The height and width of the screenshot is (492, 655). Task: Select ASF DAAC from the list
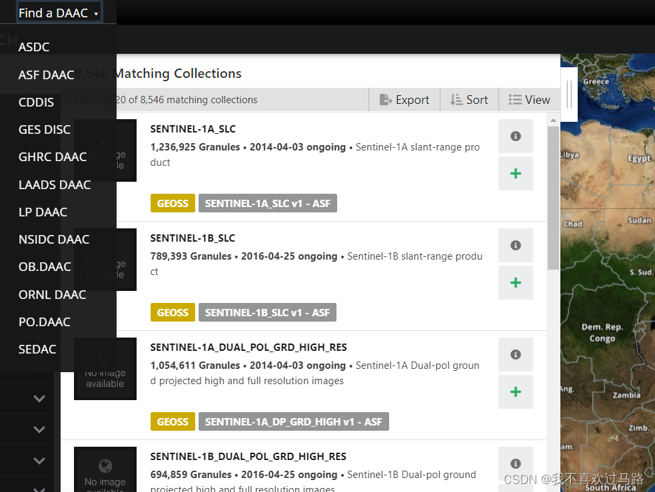47,75
